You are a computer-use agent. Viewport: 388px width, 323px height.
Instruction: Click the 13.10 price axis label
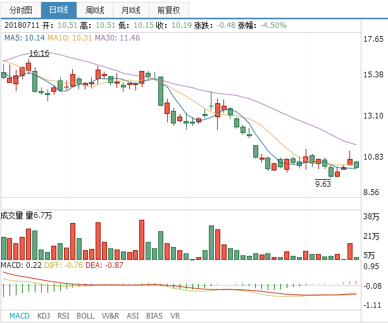(373, 116)
